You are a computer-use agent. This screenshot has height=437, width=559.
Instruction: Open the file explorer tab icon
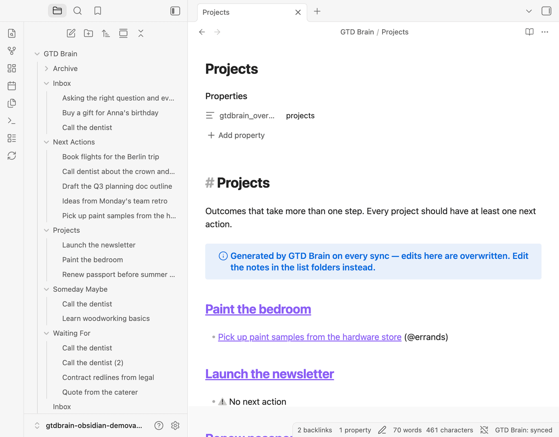[57, 11]
